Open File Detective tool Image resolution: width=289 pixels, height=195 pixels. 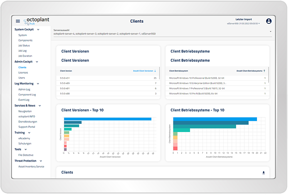(26, 155)
